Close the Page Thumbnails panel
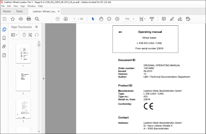Viewport: 206px width, 134px height. (x=36, y=27)
